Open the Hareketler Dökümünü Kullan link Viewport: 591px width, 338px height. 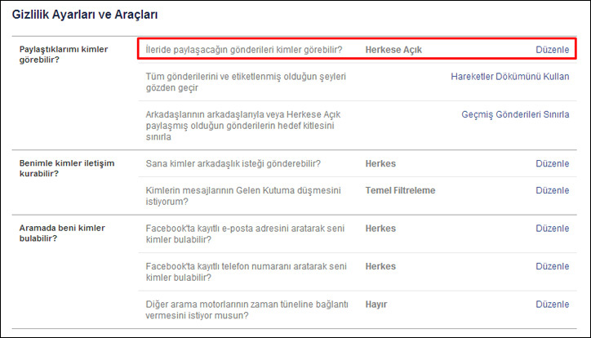[x=510, y=77]
